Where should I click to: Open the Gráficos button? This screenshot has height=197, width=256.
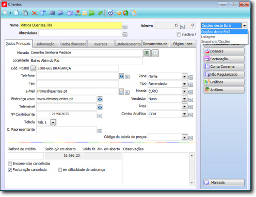(x=224, y=82)
